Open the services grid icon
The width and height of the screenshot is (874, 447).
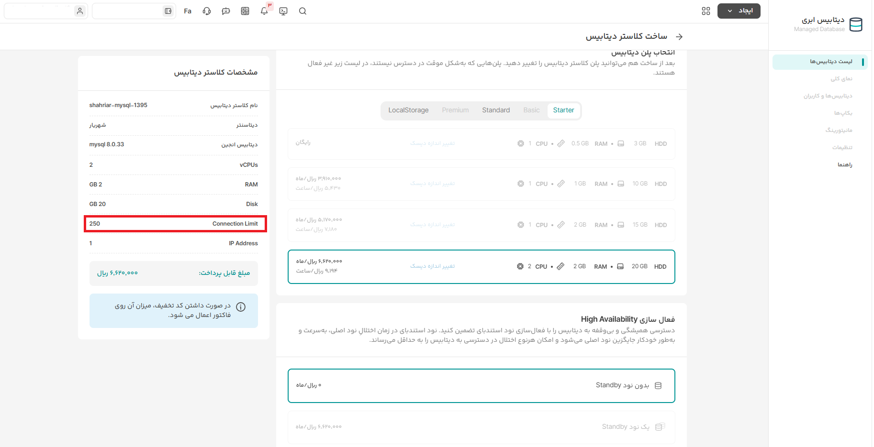click(x=706, y=11)
